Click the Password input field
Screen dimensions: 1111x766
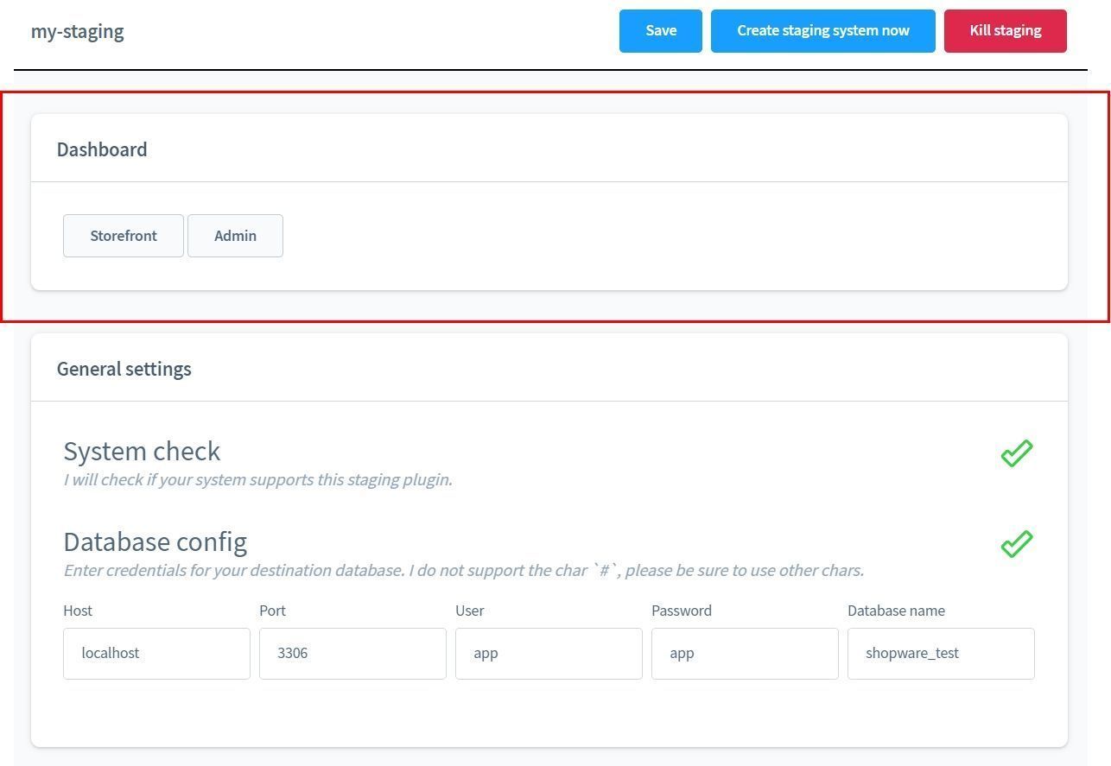(x=745, y=654)
